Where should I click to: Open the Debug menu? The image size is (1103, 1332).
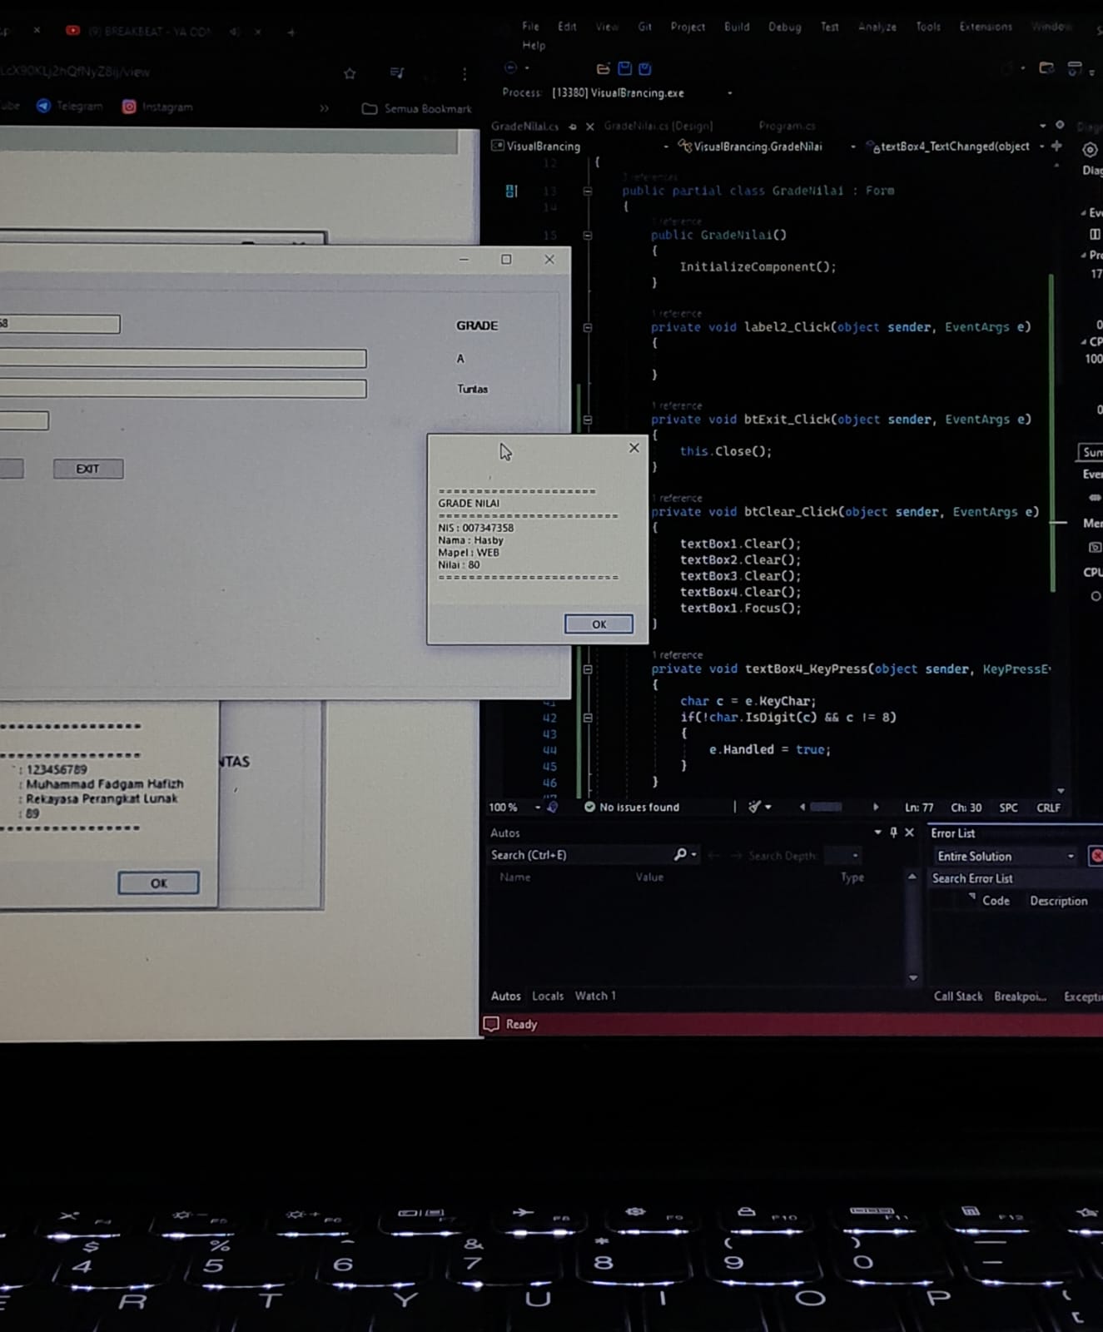click(x=784, y=27)
